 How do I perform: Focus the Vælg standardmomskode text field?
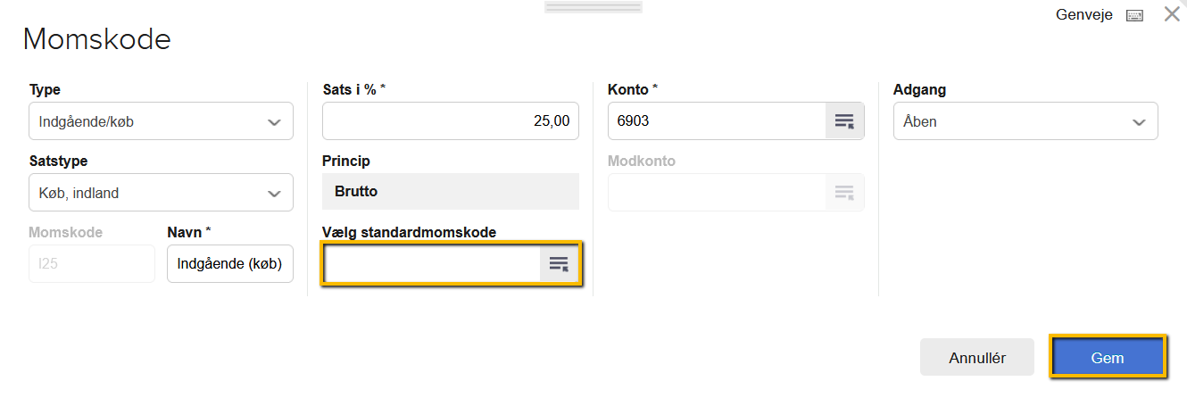pyautogui.click(x=432, y=263)
